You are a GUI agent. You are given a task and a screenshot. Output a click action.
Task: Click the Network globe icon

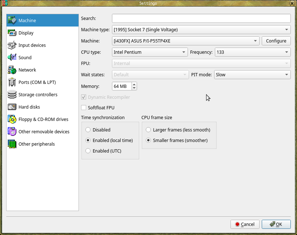coord(12,70)
